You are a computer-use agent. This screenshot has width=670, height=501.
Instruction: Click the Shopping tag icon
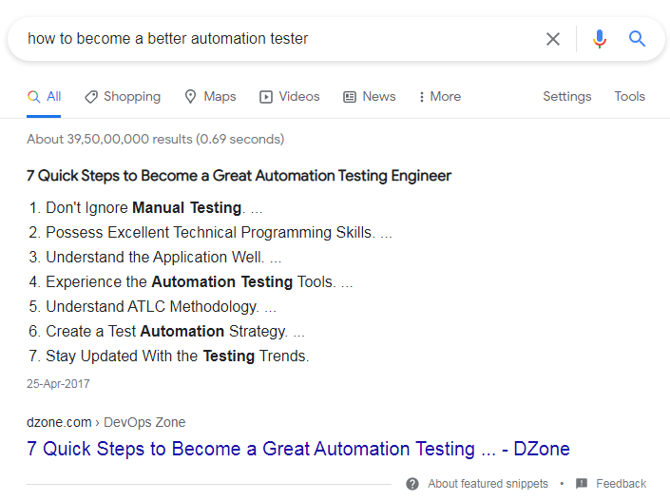[91, 97]
